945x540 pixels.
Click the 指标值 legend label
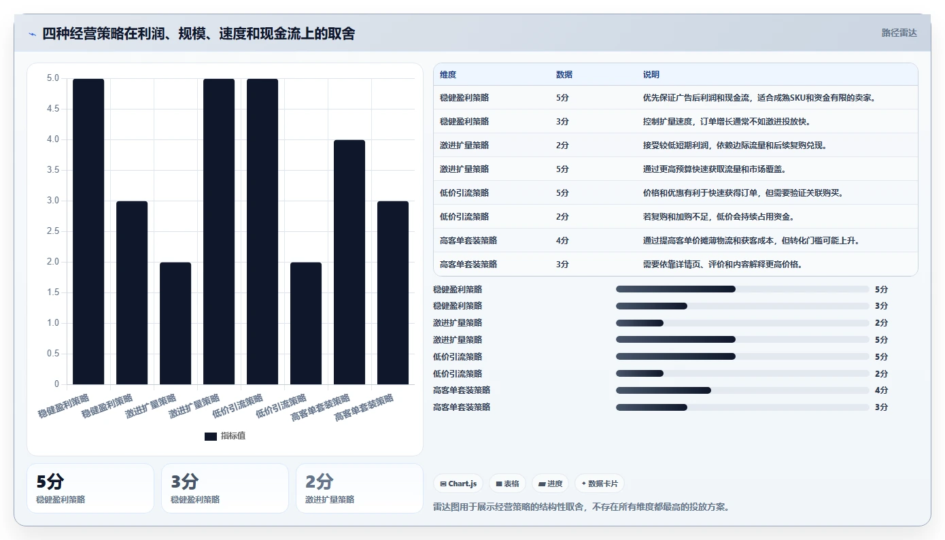click(233, 436)
